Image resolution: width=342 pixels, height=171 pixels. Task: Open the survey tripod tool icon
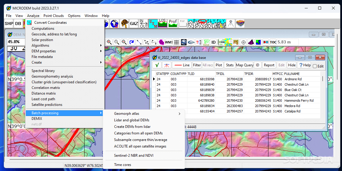point(231,23)
